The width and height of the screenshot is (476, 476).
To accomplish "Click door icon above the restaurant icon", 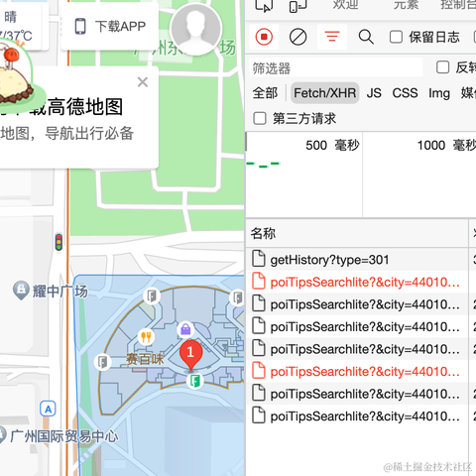I will tap(152, 296).
